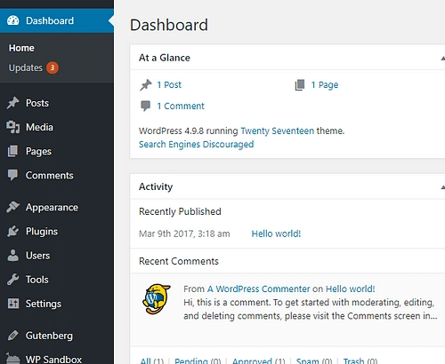Open Hello world! under Recently Published

pos(276,233)
